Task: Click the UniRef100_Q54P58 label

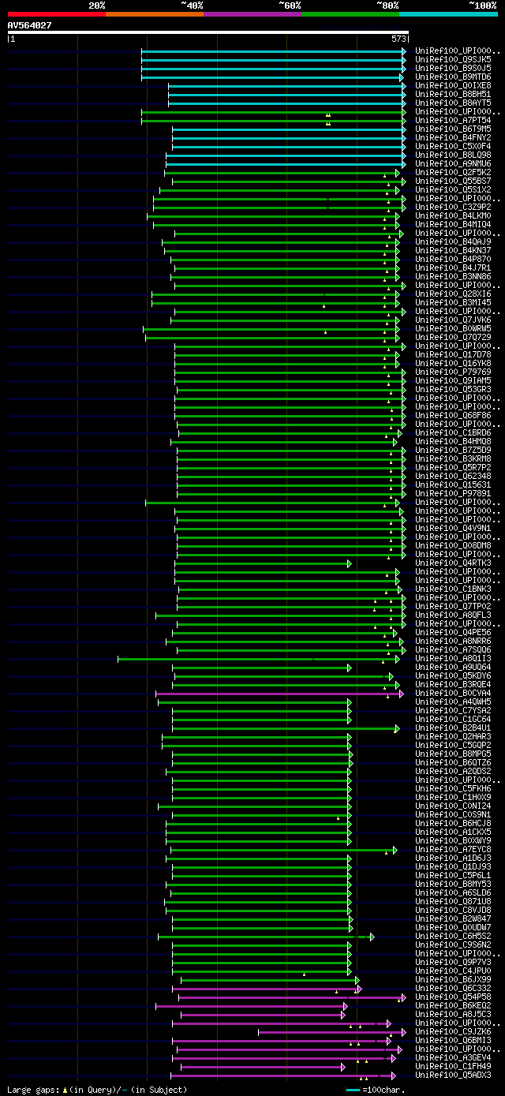Action: (454, 997)
